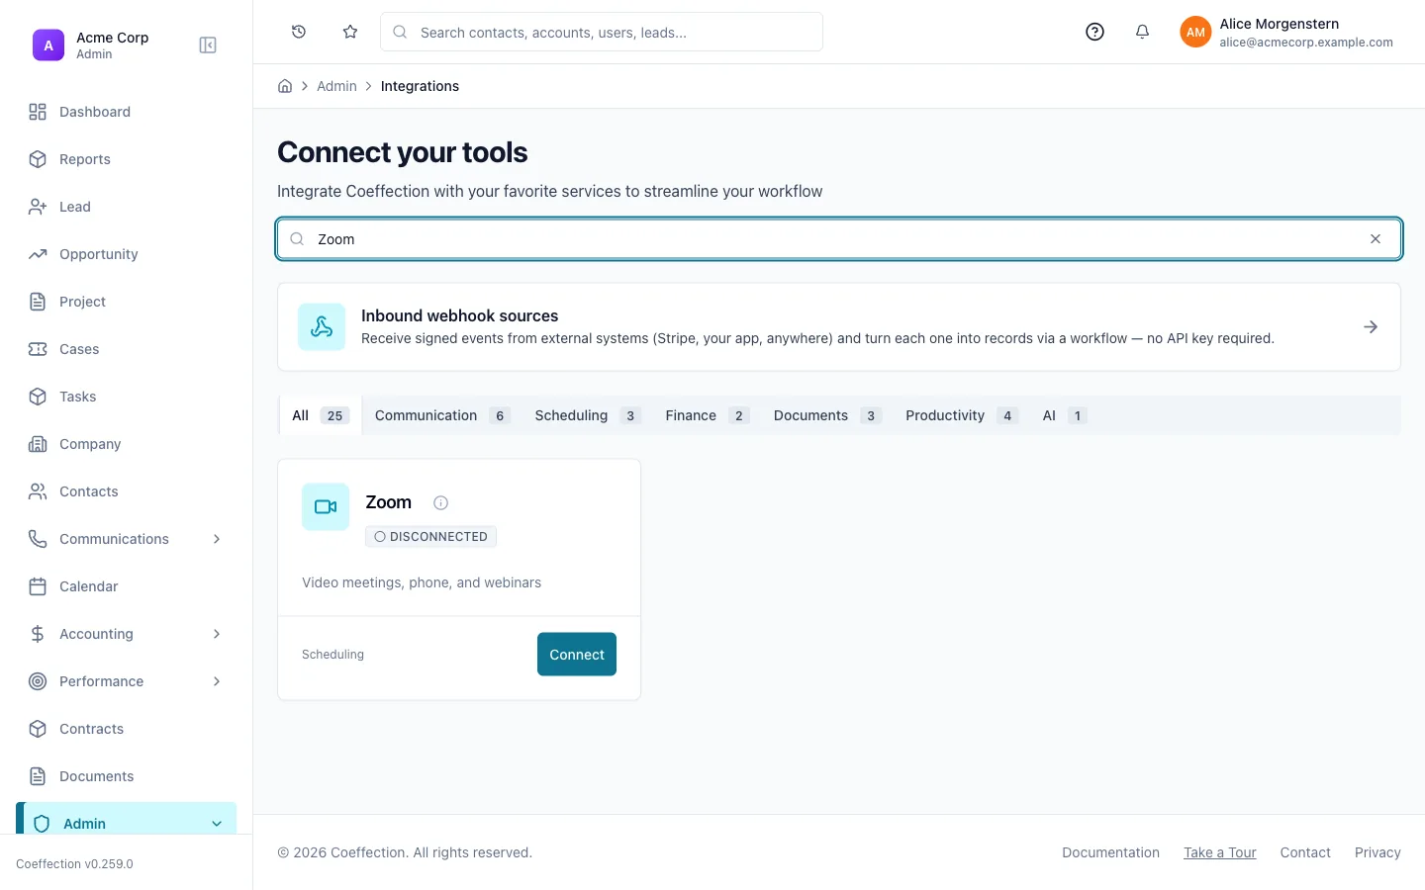This screenshot has width=1425, height=890.
Task: Expand the Performance submenu chevron
Action: (217, 681)
